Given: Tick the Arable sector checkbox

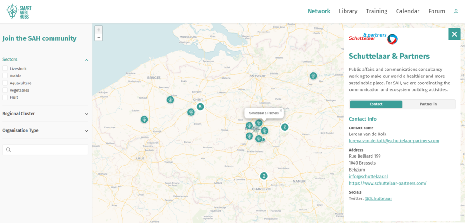Looking at the screenshot, I should click(5, 76).
